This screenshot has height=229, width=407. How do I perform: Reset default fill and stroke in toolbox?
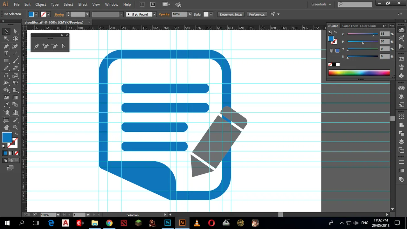tap(4, 146)
